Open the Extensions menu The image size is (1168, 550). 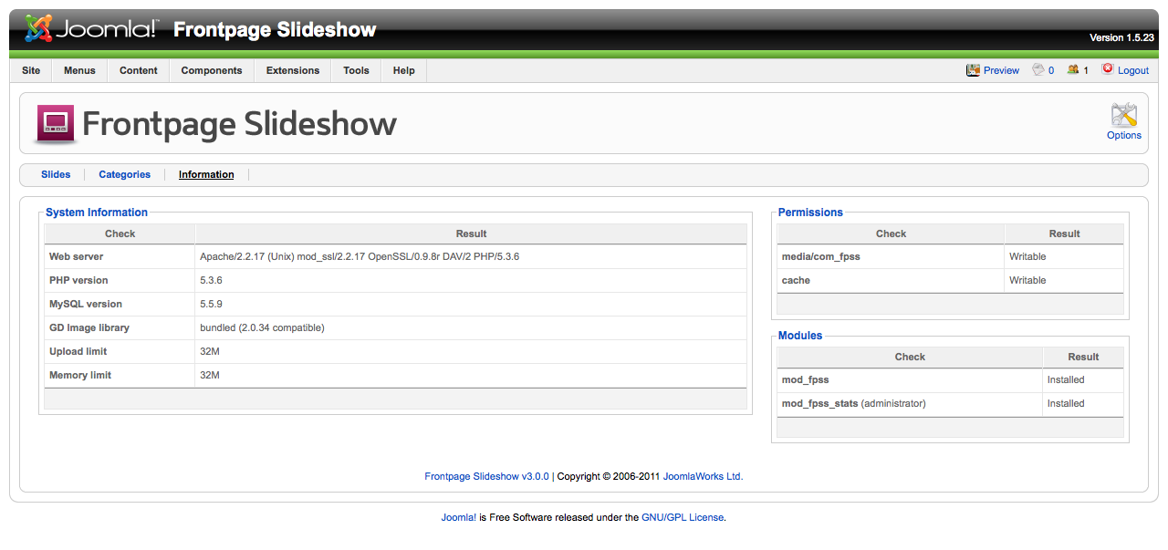(x=293, y=70)
